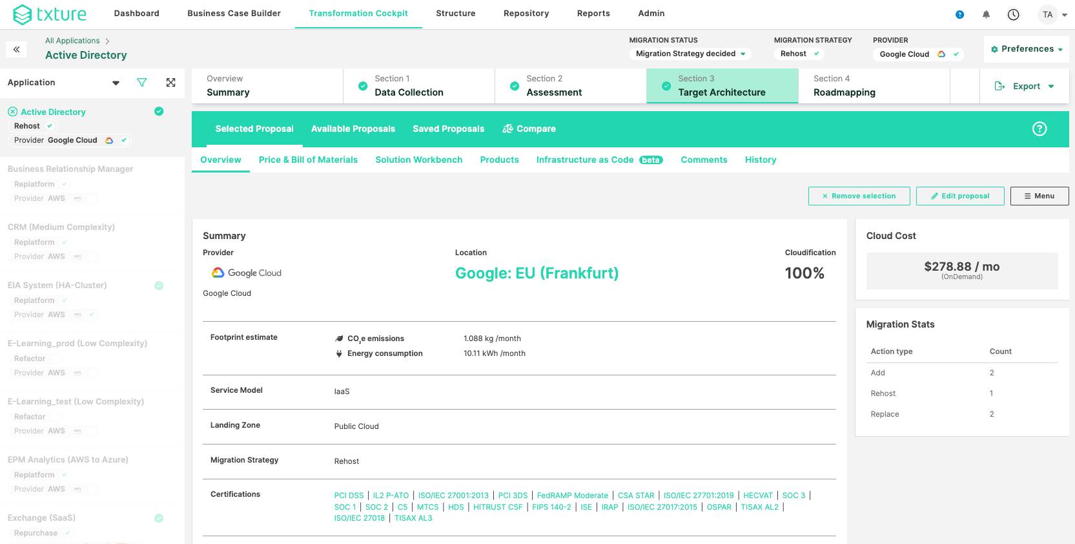This screenshot has width=1075, height=544.
Task: Open the Menu button
Action: point(1039,196)
